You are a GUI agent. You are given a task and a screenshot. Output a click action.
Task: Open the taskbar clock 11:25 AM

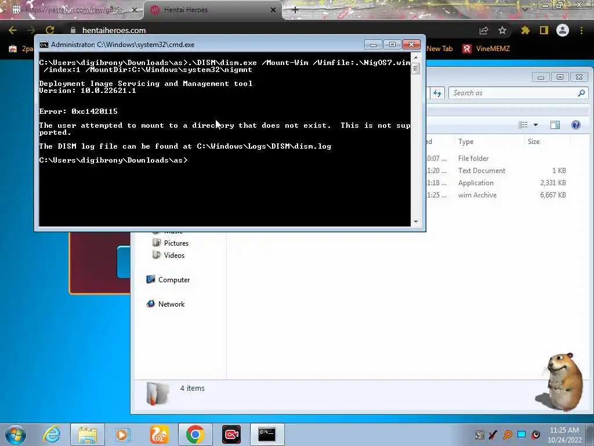tap(564, 435)
